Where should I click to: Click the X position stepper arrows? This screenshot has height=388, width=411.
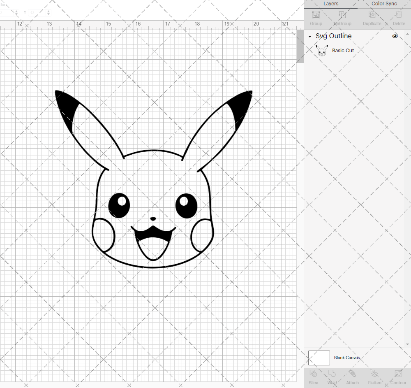[x=16, y=12]
